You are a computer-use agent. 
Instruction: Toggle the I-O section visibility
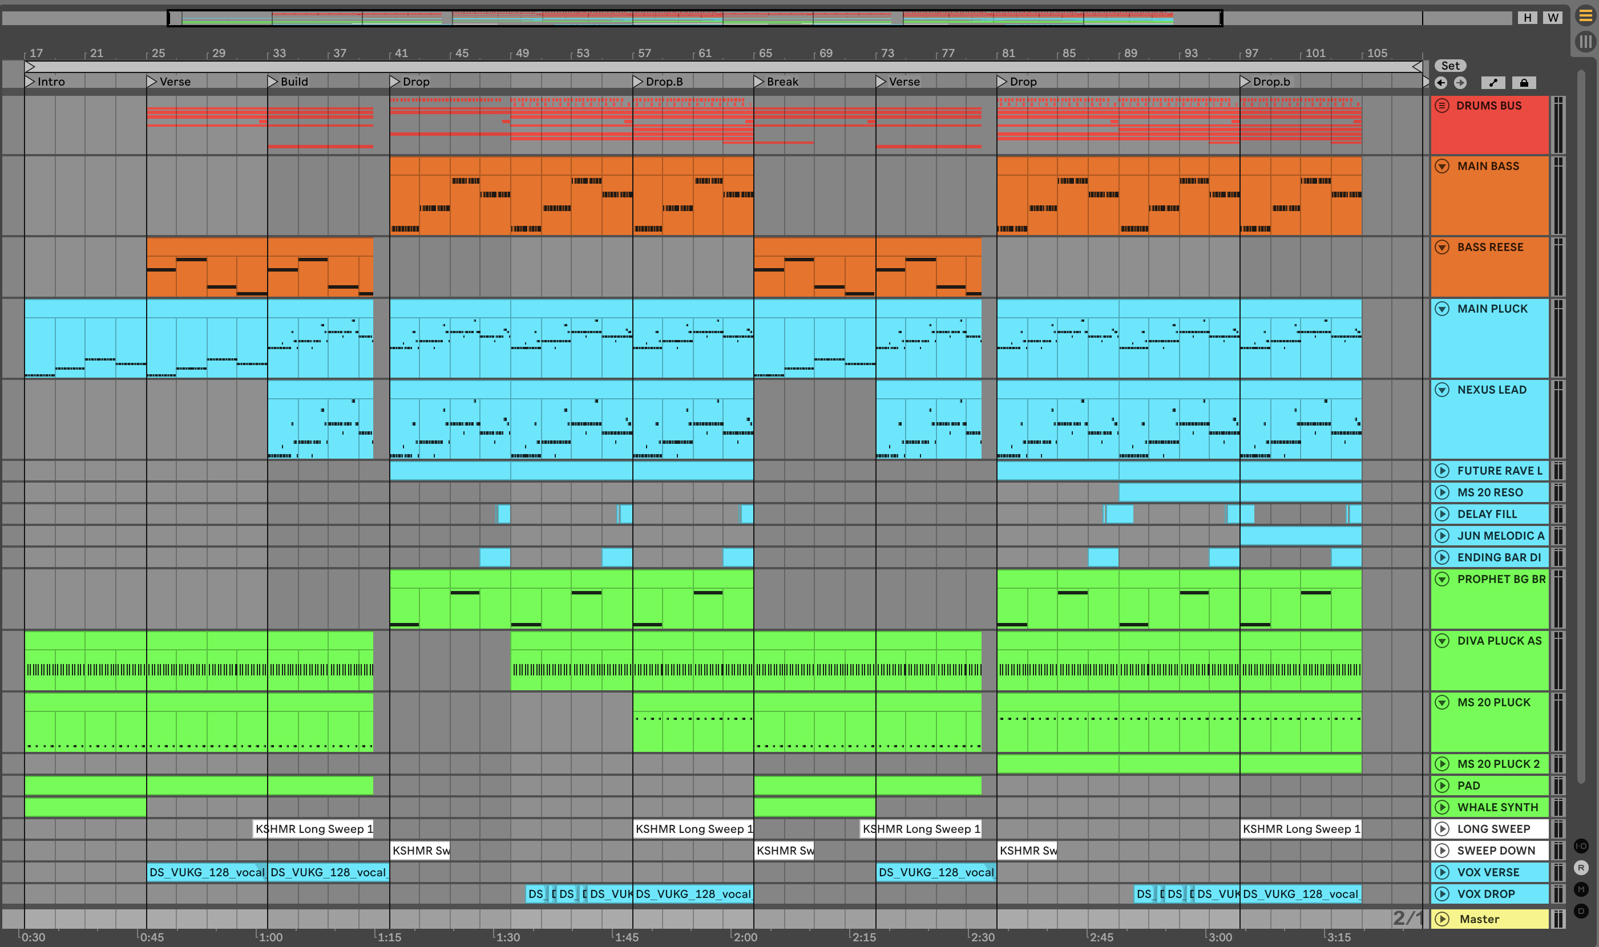click(x=1581, y=846)
